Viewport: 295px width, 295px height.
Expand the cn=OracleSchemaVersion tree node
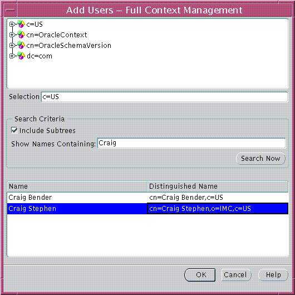tap(12, 45)
